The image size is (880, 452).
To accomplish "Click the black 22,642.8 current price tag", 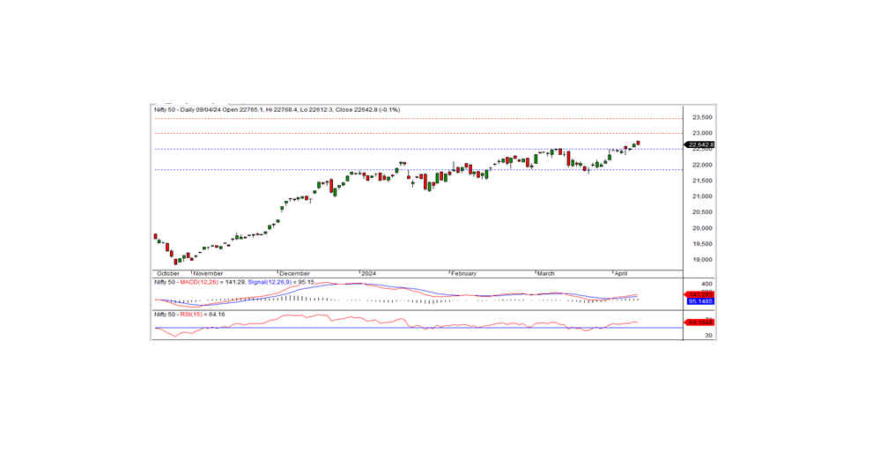I will [700, 144].
